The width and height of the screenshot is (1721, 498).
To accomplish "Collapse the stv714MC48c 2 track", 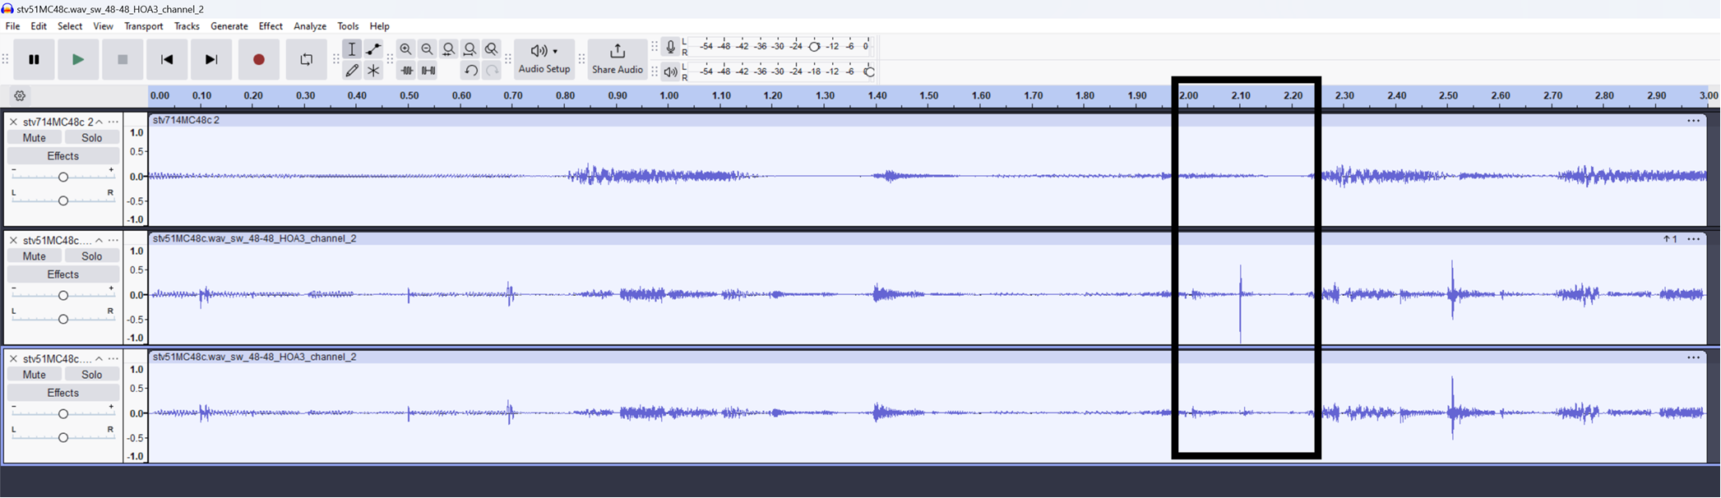I will click(x=99, y=122).
